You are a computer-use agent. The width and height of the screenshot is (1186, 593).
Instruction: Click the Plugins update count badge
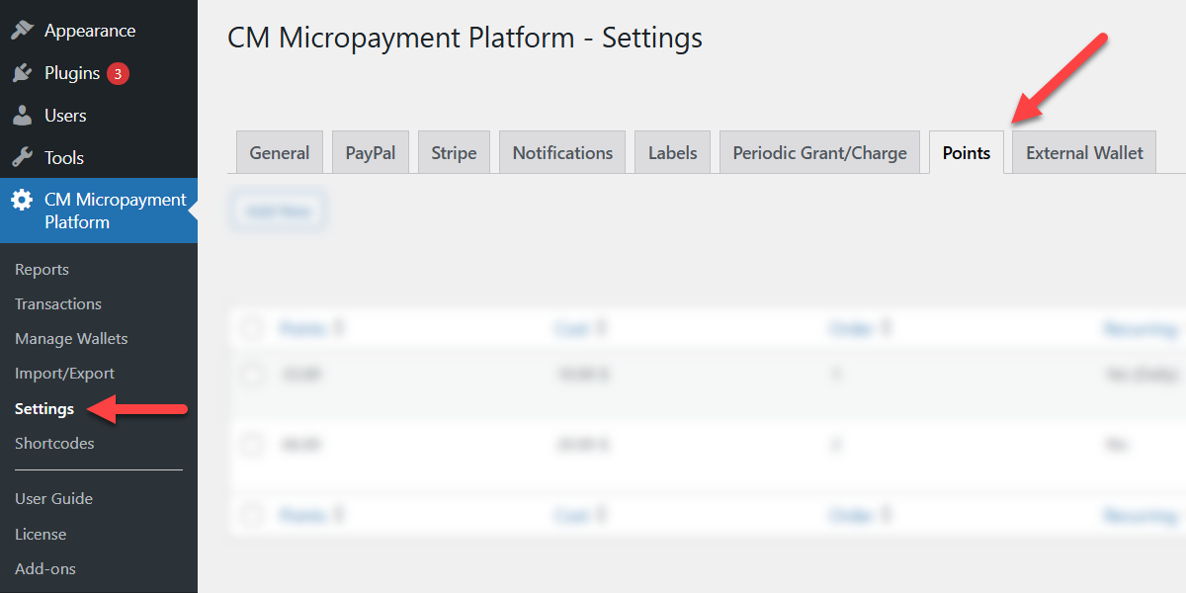[x=118, y=73]
